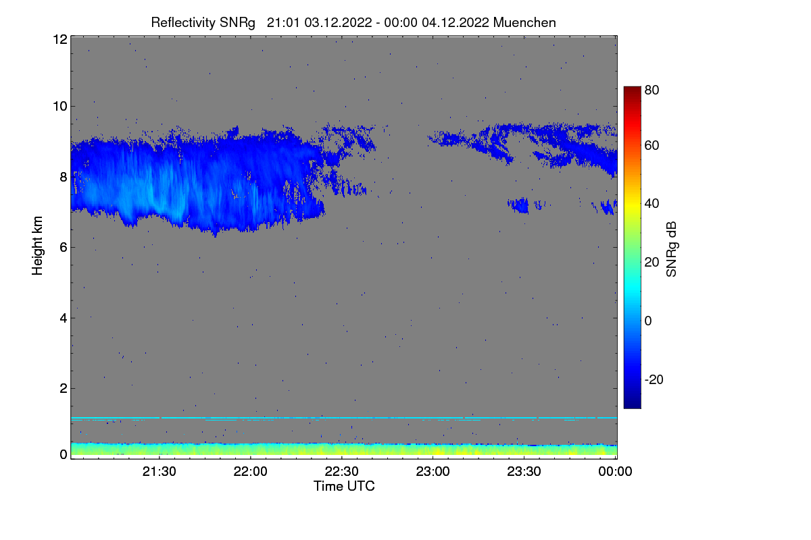The image size is (811, 540).
Task: Click the colorbar tick label 0
Action: tap(649, 321)
